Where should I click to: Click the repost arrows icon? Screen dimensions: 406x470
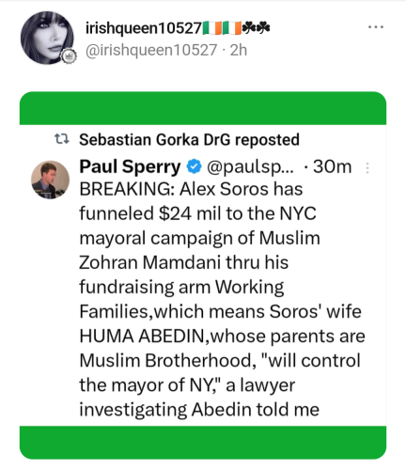pyautogui.click(x=62, y=139)
